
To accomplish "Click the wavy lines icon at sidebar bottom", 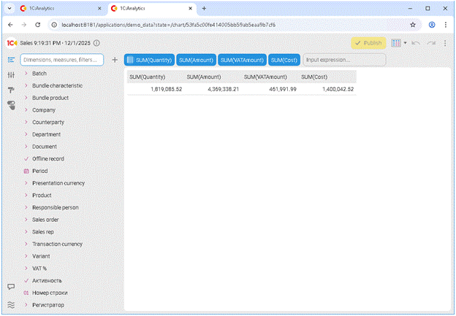I will (x=11, y=304).
